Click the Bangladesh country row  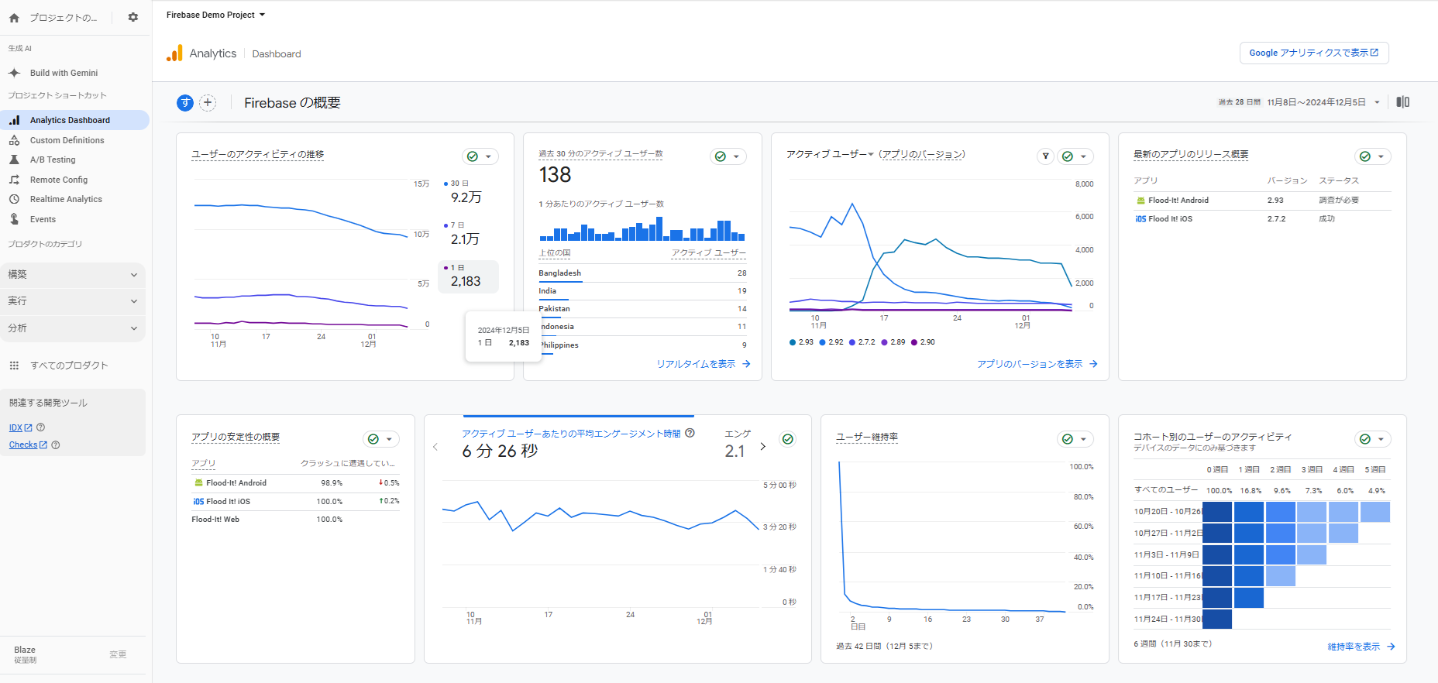tap(642, 273)
